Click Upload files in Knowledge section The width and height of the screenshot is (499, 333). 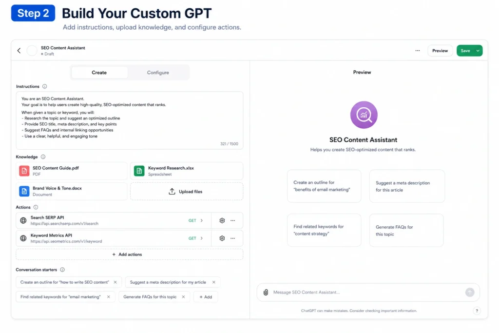(187, 191)
